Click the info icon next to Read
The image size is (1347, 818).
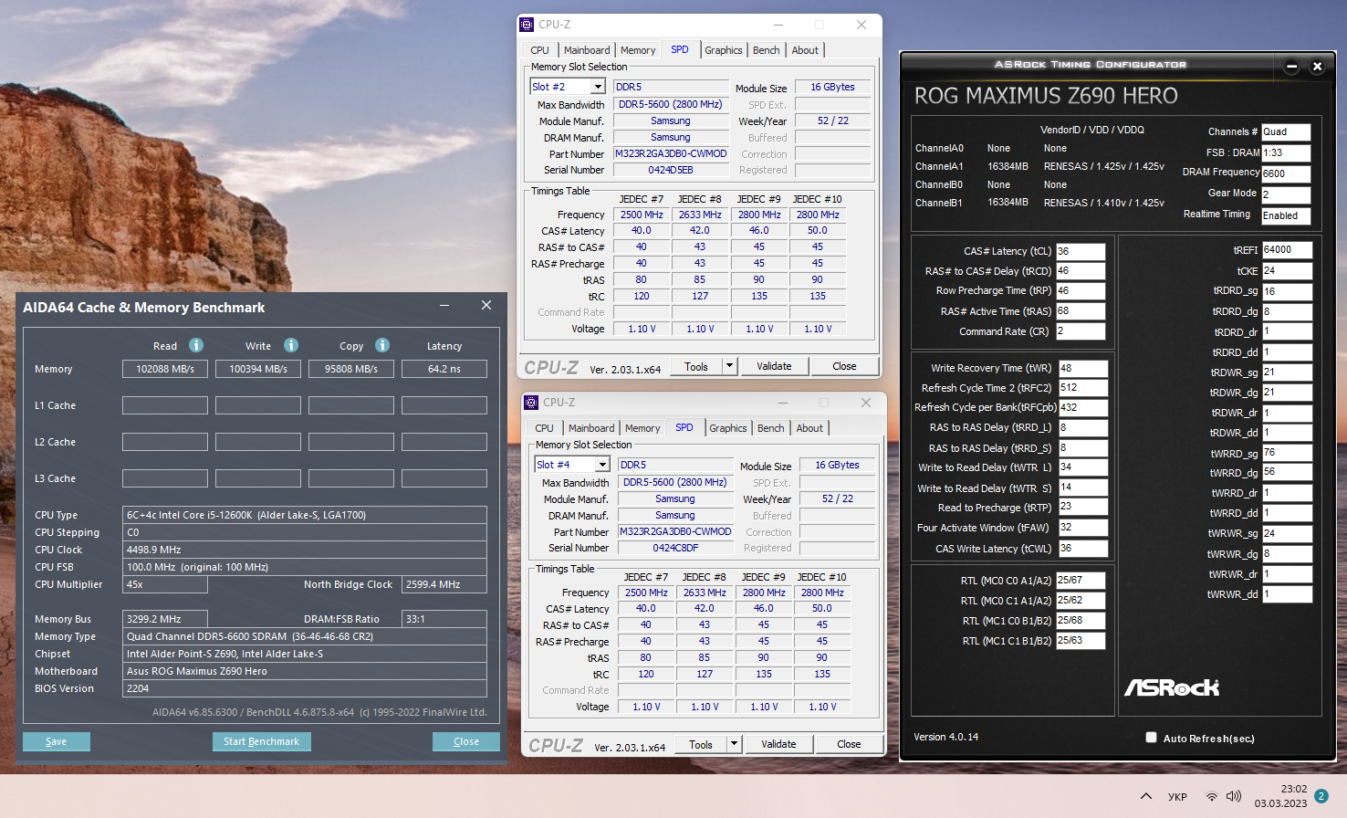pos(196,345)
